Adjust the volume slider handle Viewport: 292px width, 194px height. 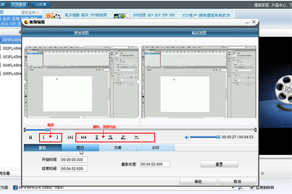click(x=218, y=137)
